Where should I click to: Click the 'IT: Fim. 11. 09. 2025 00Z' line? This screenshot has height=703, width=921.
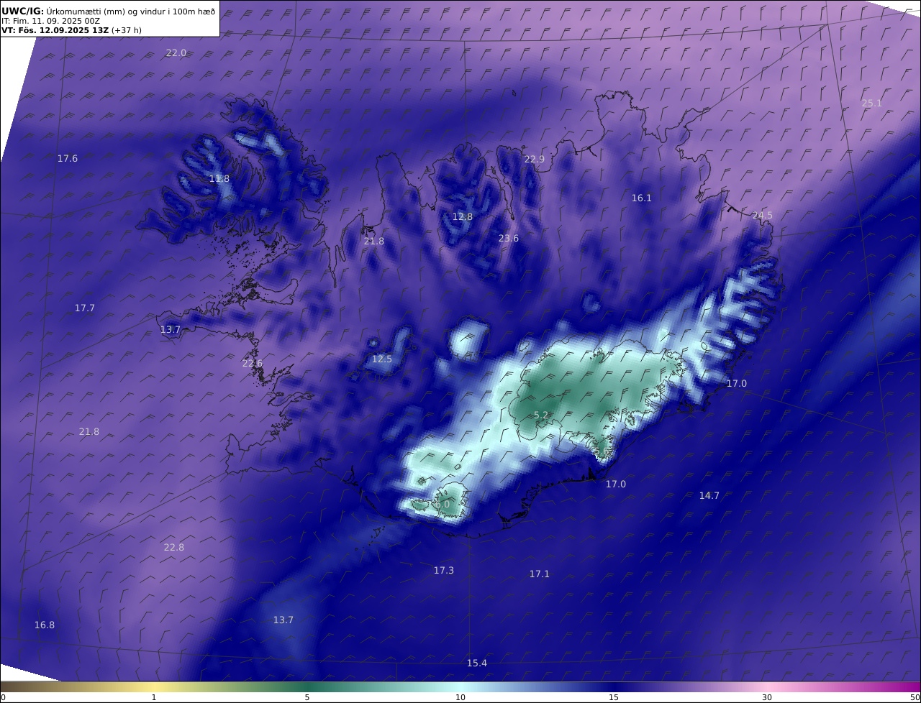[50, 21]
